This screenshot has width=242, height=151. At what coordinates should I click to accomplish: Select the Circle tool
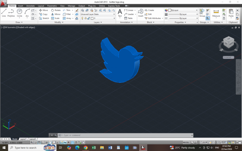coord(19,13)
